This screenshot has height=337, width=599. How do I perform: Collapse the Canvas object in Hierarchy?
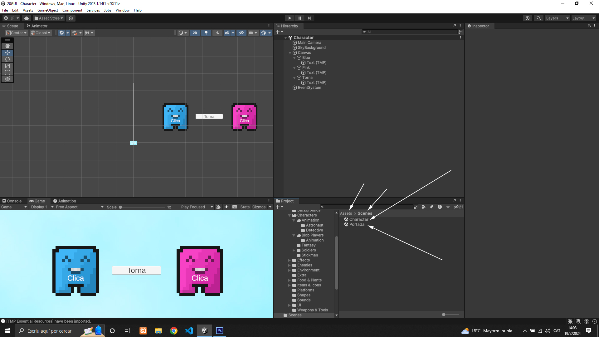coord(290,53)
